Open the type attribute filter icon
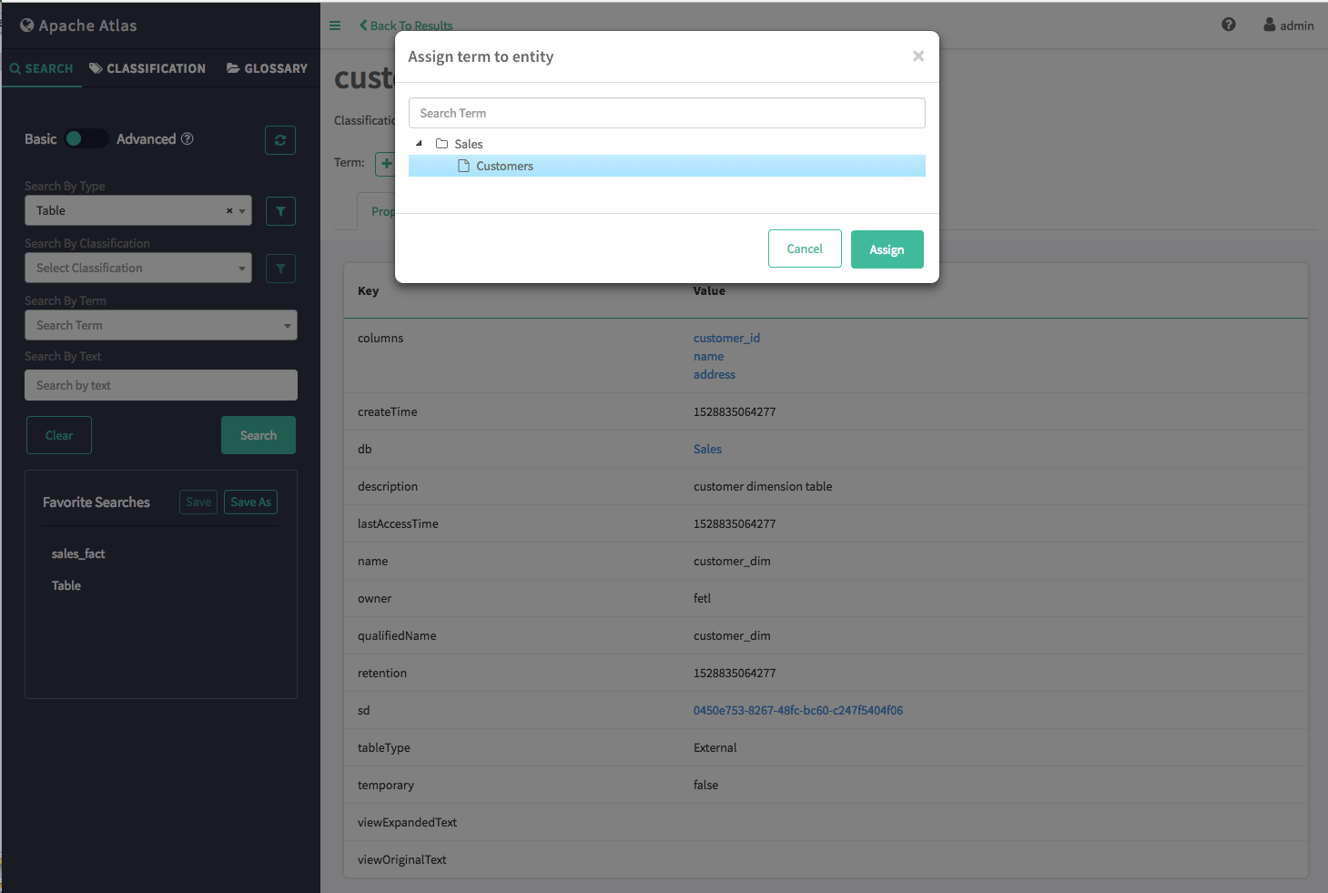 (x=280, y=211)
